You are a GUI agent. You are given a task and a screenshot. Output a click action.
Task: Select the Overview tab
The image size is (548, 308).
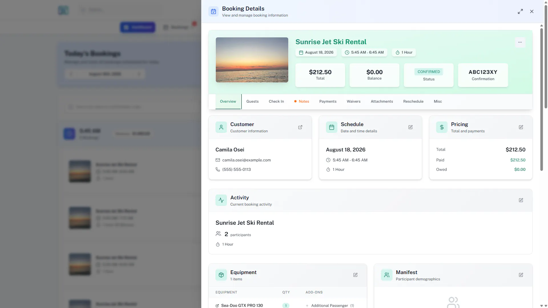coord(228,102)
